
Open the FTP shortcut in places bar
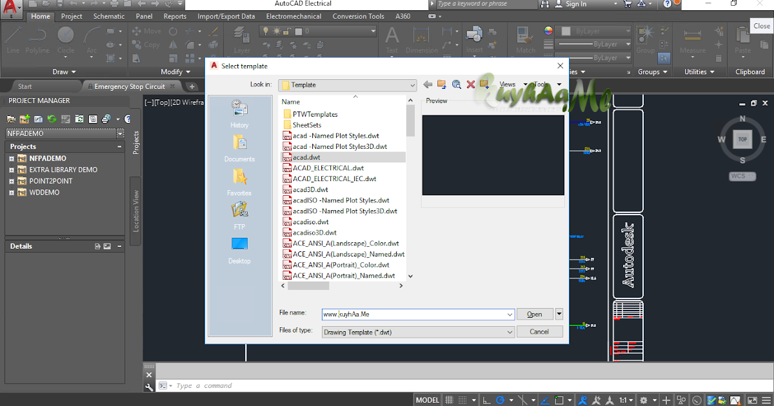point(239,217)
